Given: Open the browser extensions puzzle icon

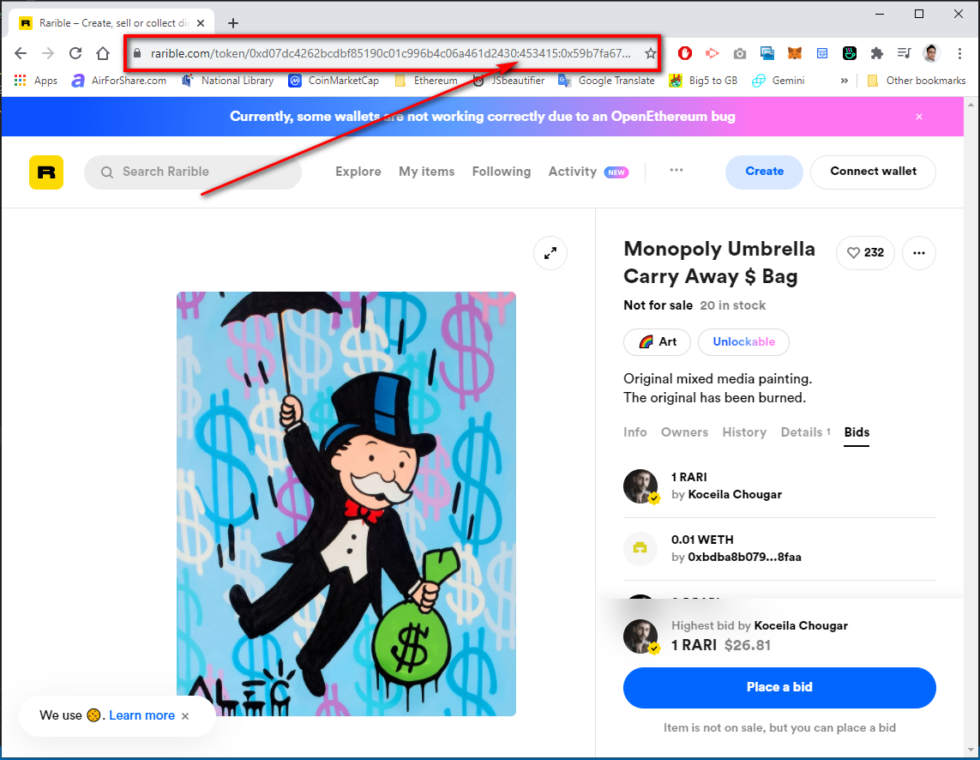Looking at the screenshot, I should [877, 53].
